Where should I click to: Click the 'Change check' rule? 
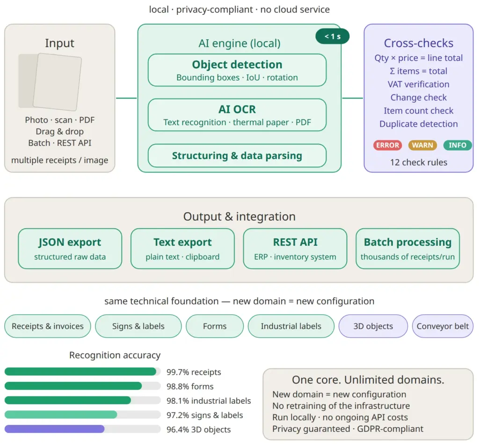419,98
